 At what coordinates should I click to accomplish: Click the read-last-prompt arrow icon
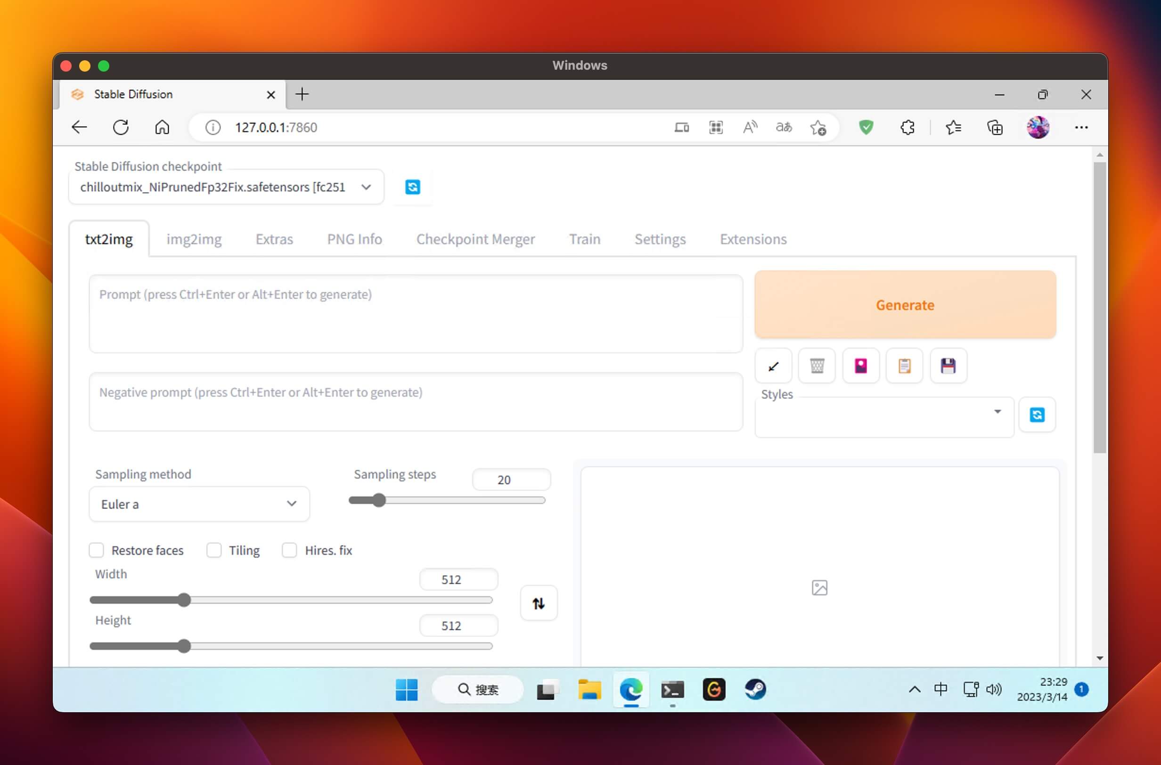coord(773,366)
